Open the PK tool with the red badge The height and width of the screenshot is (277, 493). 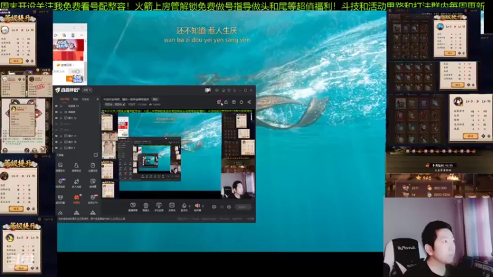(93, 198)
